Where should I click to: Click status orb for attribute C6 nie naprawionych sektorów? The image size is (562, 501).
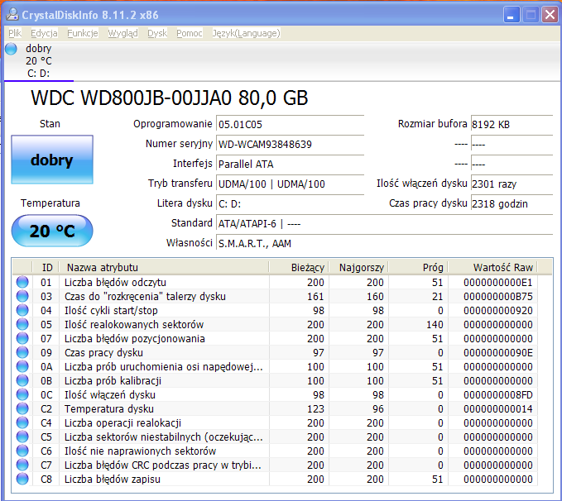click(22, 451)
